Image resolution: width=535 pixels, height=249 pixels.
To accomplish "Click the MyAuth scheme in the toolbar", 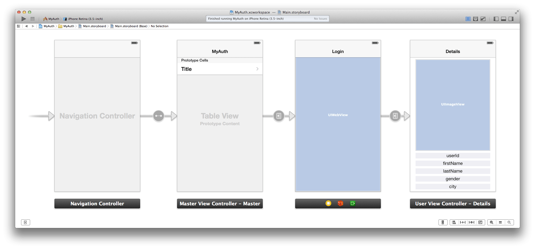I will [51, 19].
